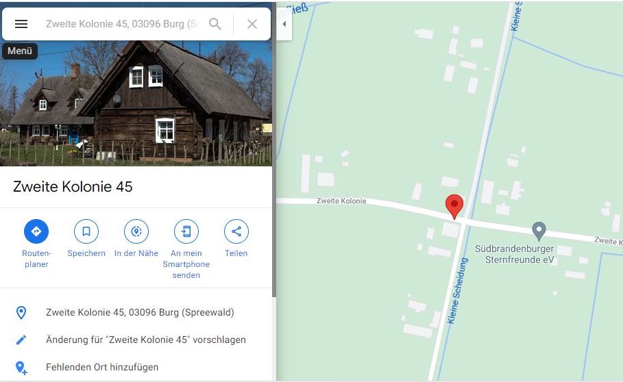Image resolution: width=623 pixels, height=382 pixels.
Task: Select the In der Nähe icon
Action: (x=136, y=231)
